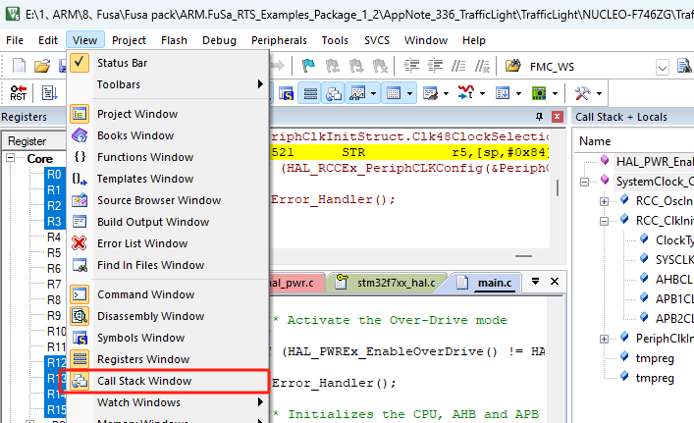Click the Disassembly Window menu entry
The width and height of the screenshot is (694, 423).
coord(150,316)
